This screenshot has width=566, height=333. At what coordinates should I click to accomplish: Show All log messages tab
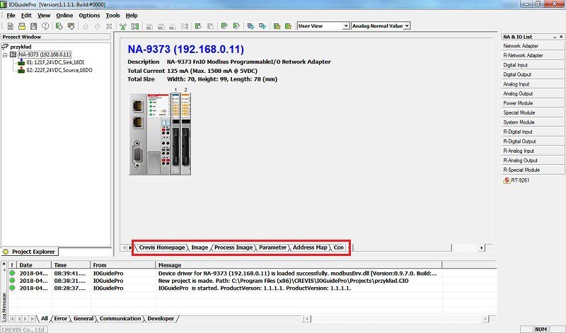pyautogui.click(x=45, y=319)
